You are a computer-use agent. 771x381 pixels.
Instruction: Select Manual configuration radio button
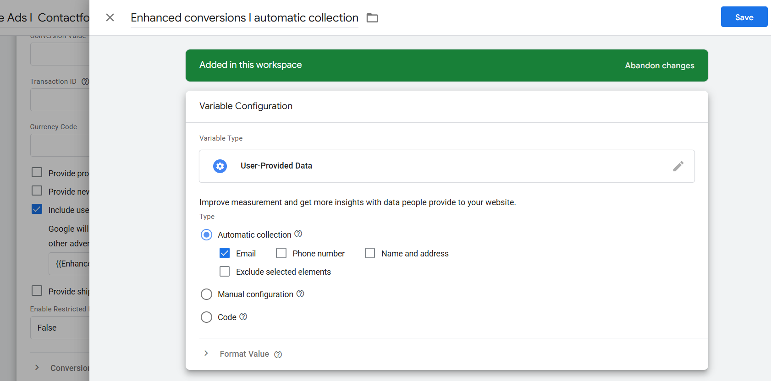[x=207, y=294]
